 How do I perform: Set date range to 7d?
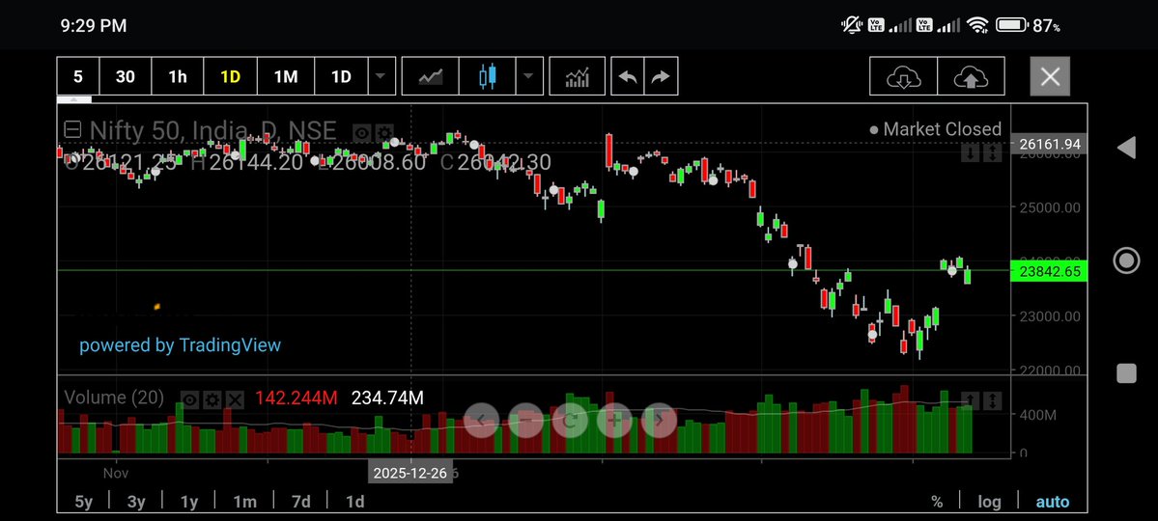[x=300, y=502]
